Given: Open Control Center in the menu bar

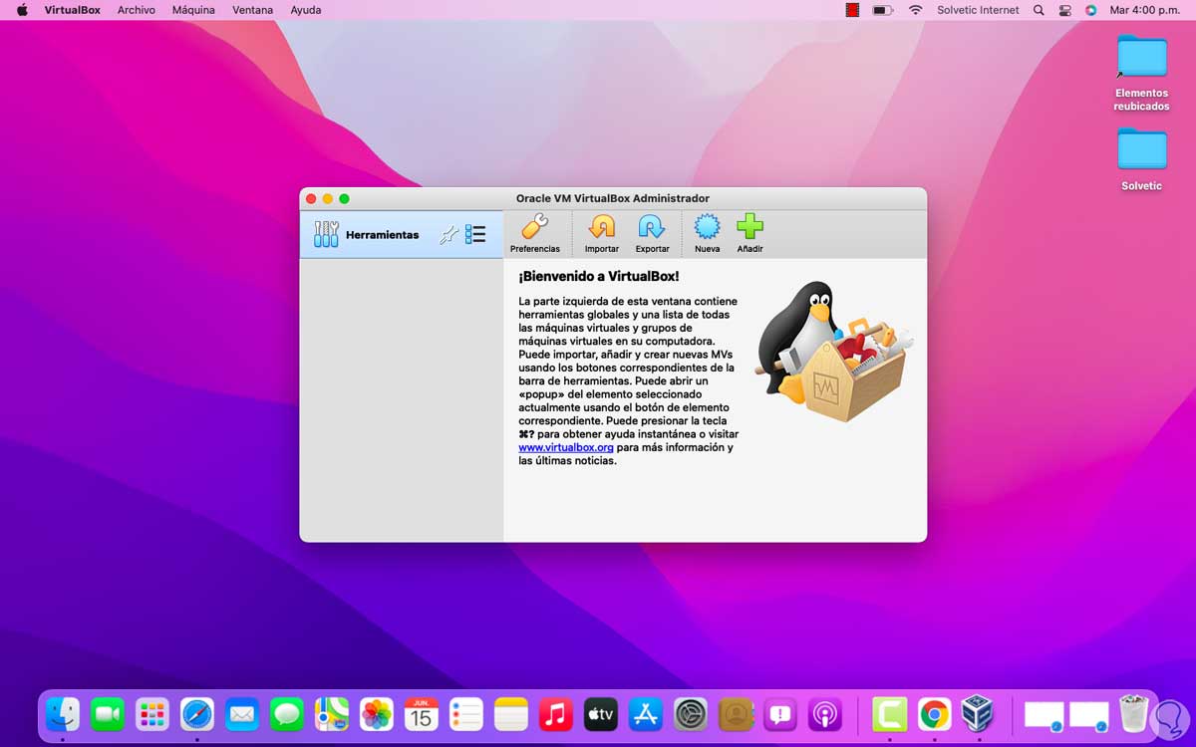Looking at the screenshot, I should [x=1065, y=10].
